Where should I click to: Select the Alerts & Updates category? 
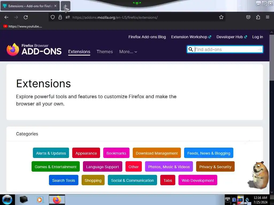tap(51, 153)
